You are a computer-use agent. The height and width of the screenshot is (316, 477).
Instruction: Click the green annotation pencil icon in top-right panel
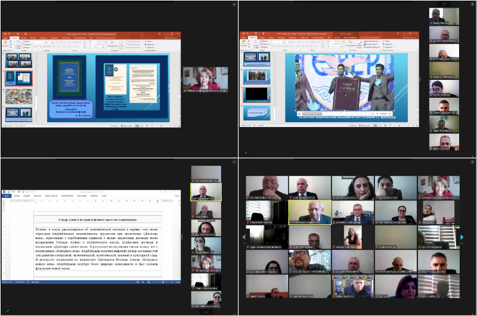[x=246, y=153]
